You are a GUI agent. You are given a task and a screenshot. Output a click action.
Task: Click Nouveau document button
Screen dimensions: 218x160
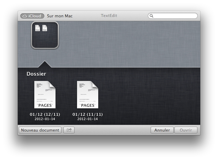(40, 130)
